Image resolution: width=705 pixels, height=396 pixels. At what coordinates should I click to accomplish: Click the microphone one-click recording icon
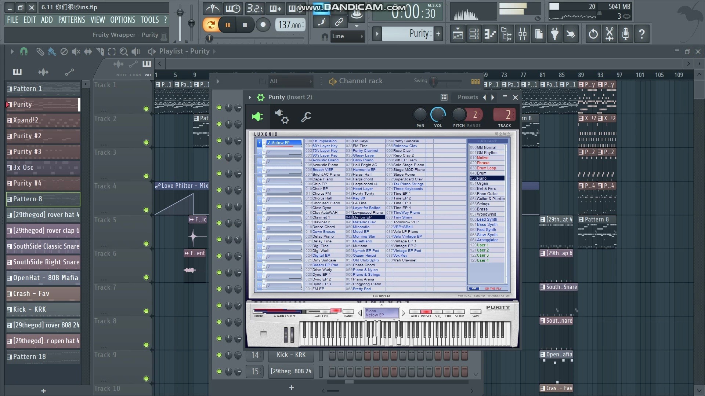(x=625, y=34)
